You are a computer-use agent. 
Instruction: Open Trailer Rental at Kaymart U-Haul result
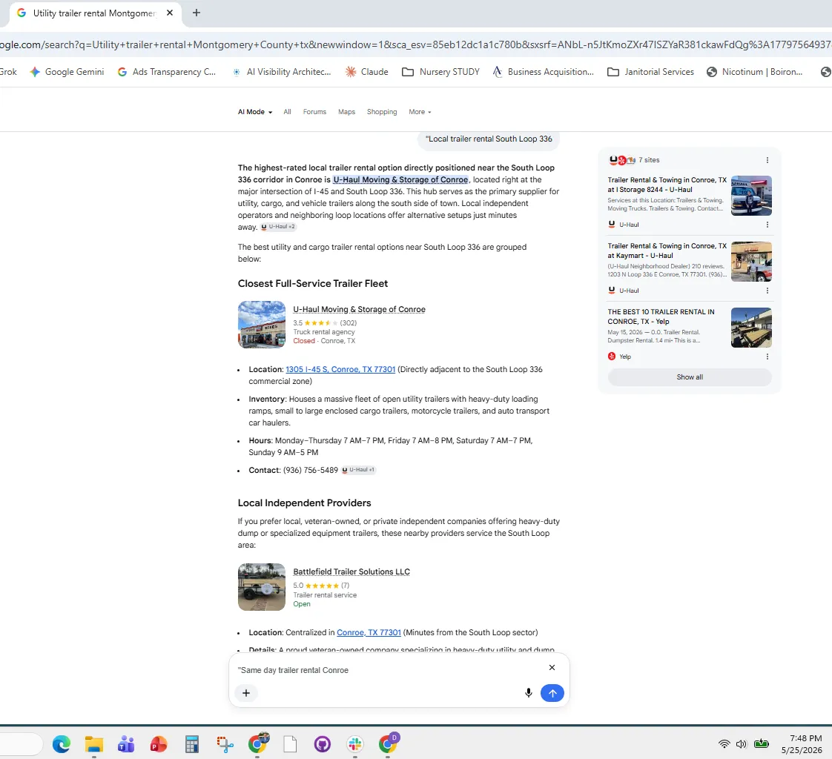pyautogui.click(x=667, y=251)
